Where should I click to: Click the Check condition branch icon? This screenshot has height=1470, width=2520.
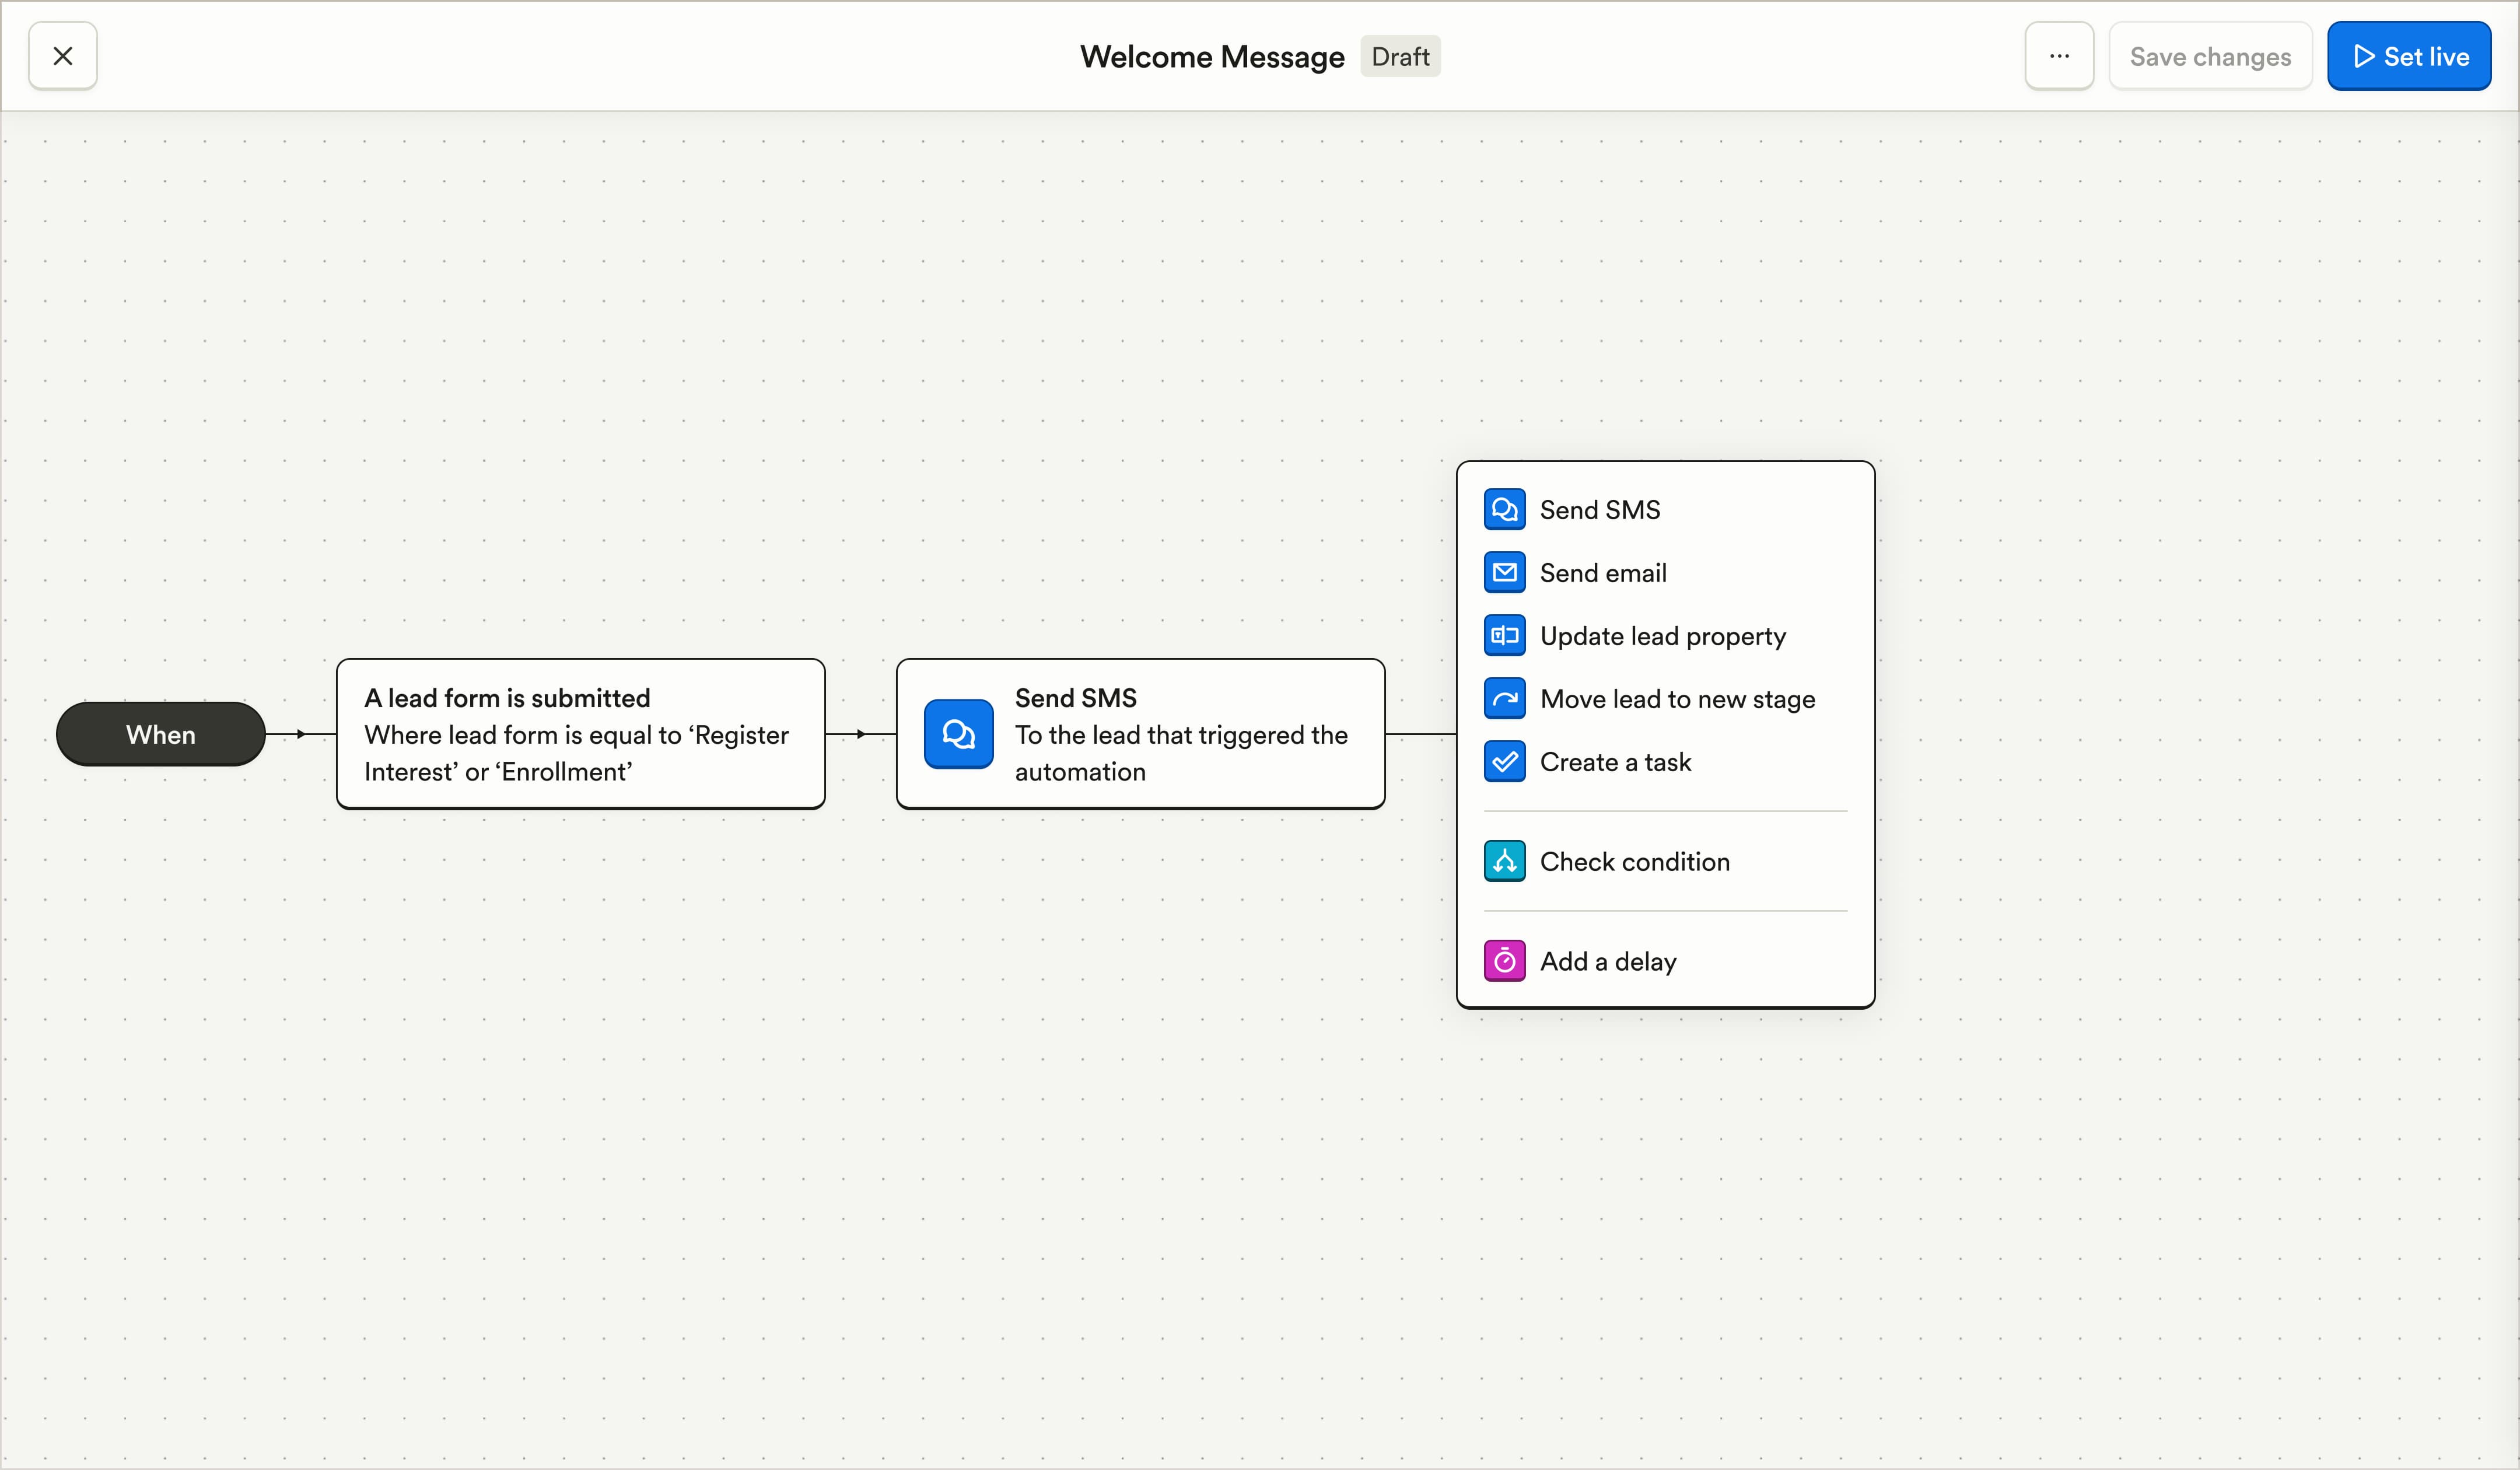(1504, 861)
